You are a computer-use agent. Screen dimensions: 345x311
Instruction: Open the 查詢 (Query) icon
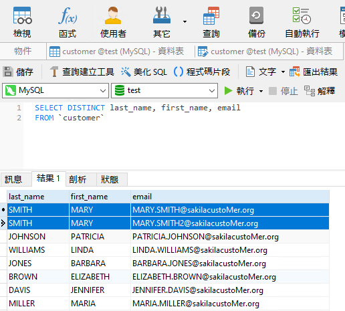coord(211,22)
